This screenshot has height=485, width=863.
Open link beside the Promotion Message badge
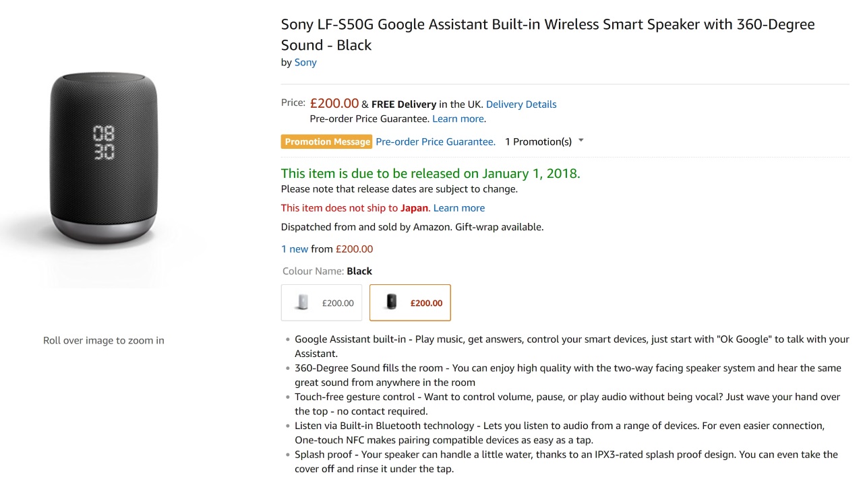tap(435, 142)
